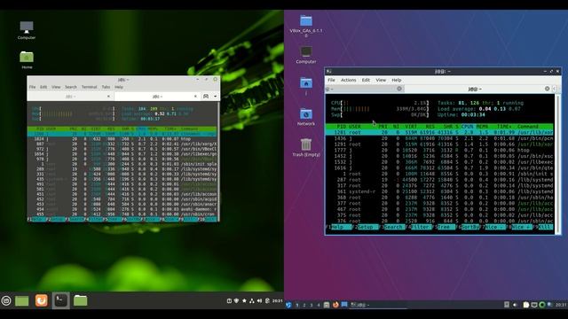Viewport: 568px width, 319px height.
Task: Open Actions menu in the right terminal
Action: point(349,80)
